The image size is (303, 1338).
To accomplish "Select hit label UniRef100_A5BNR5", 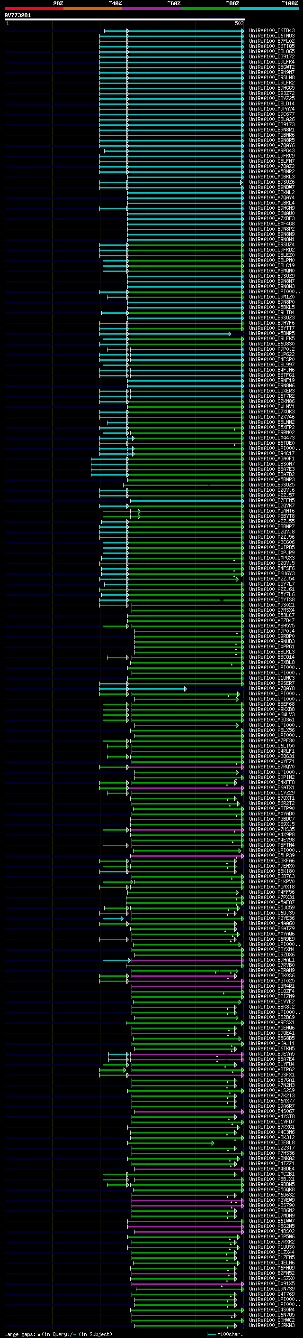I will pos(272,334).
